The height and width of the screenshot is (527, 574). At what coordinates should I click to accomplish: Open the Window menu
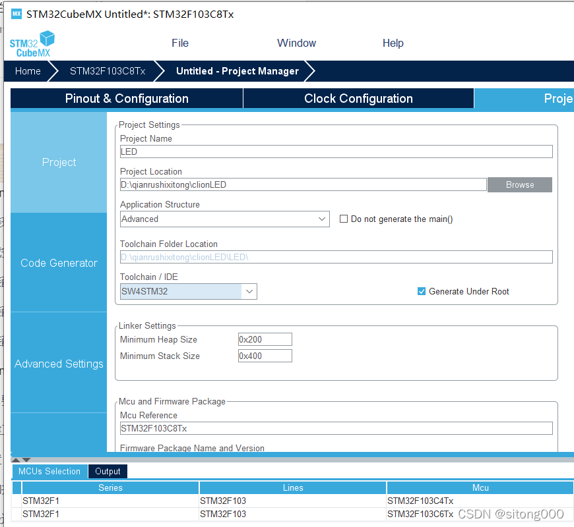pos(296,43)
